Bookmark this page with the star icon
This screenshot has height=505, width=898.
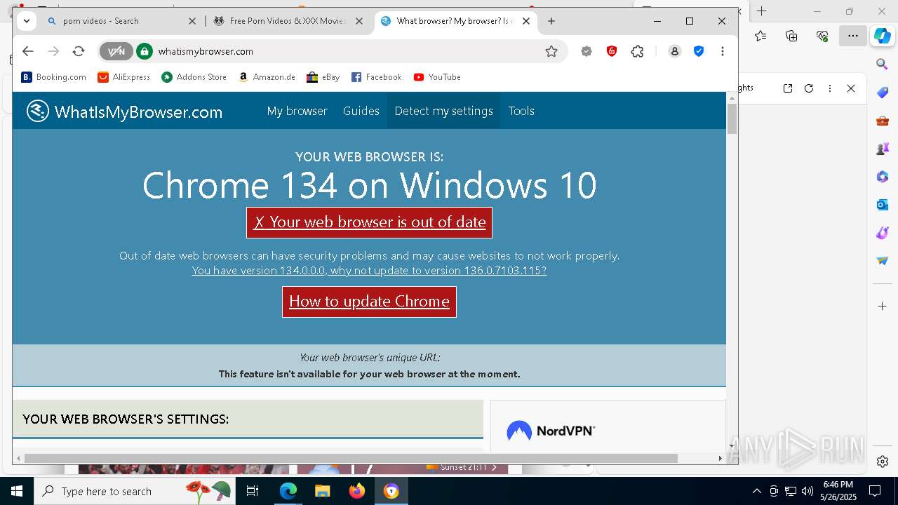coord(551,51)
